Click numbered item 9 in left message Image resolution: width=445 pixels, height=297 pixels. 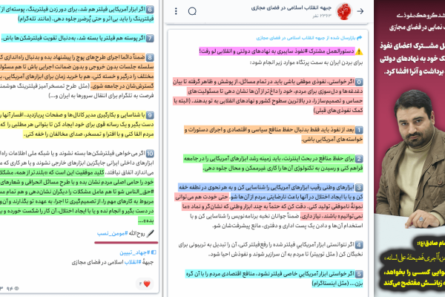[x=149, y=116]
